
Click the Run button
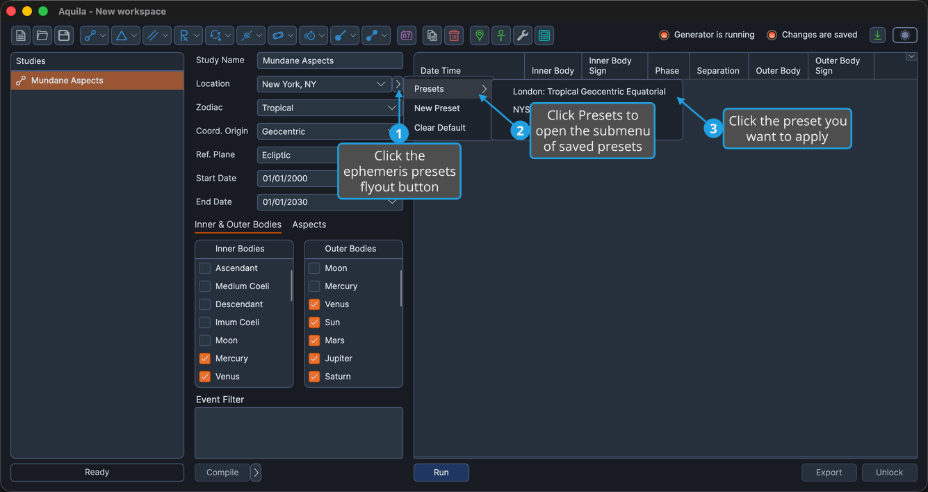[x=441, y=473]
